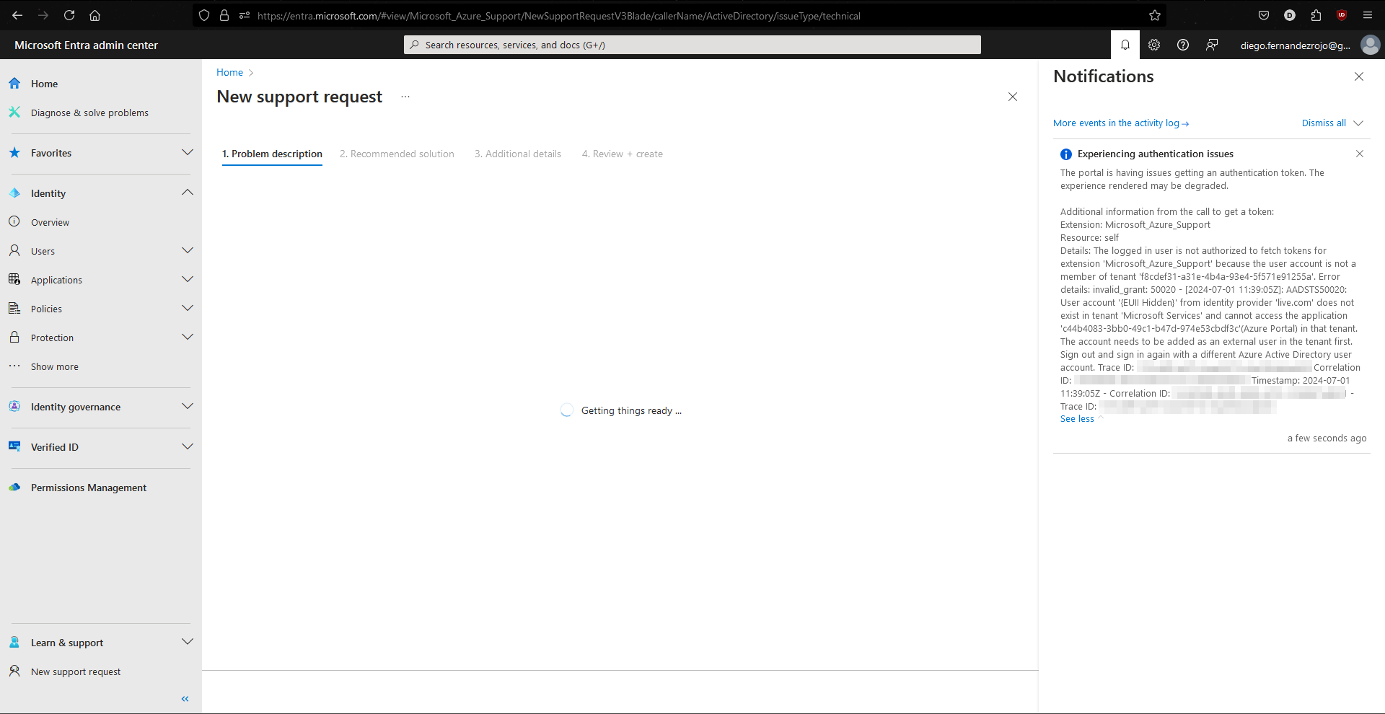The height and width of the screenshot is (714, 1385).
Task: Select the Review + create tab
Action: 622,154
